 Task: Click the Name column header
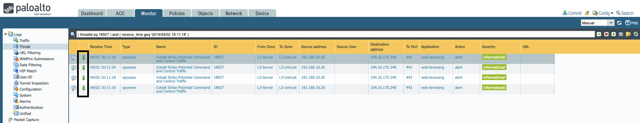tap(161, 47)
